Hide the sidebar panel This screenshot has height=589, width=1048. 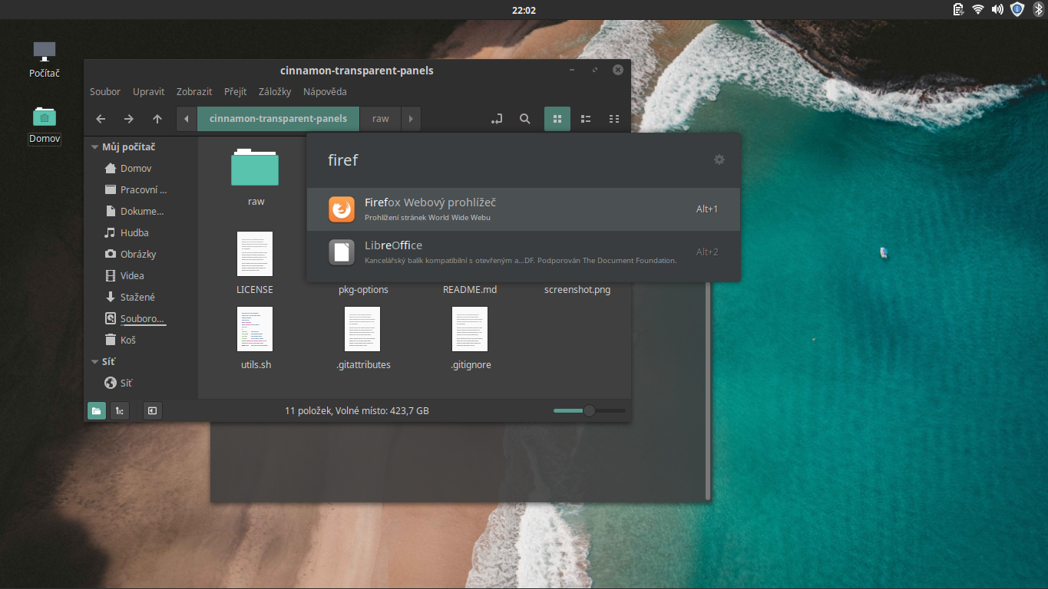[152, 410]
